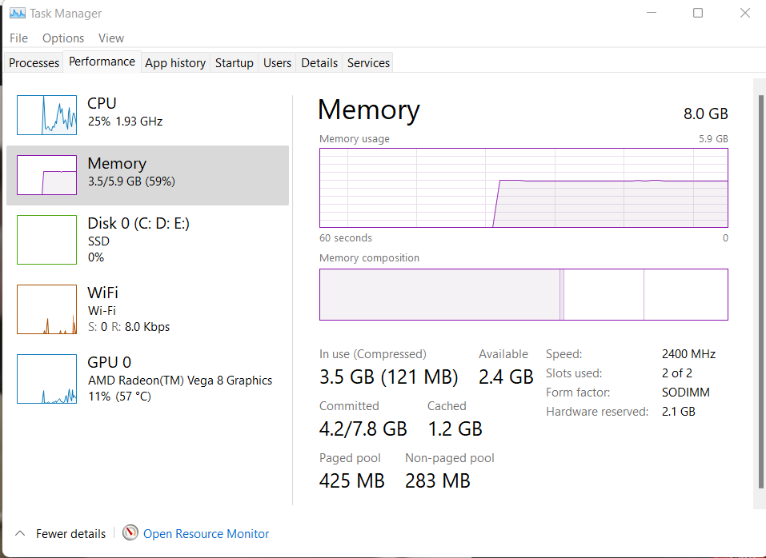Switch to the App history tab
Viewport: 766px width, 558px height.
(174, 62)
